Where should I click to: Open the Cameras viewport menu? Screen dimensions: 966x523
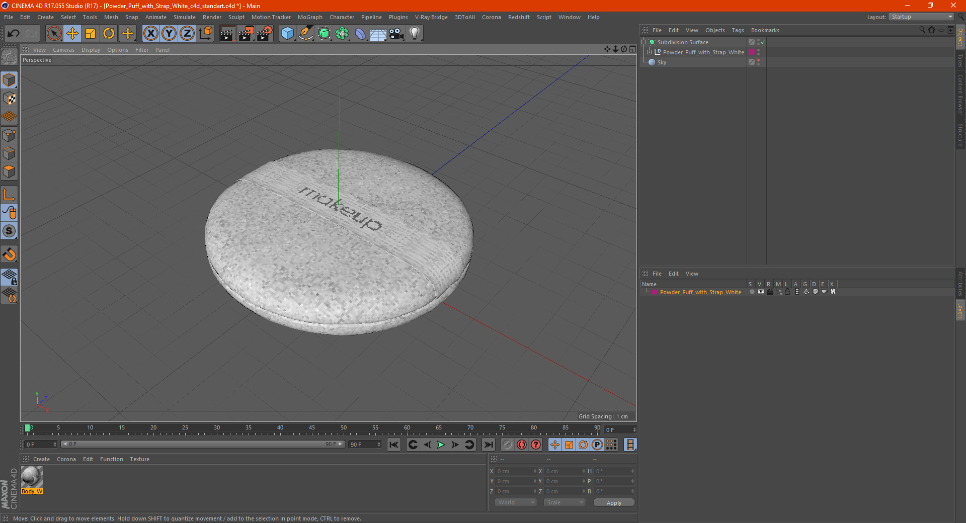coord(63,50)
